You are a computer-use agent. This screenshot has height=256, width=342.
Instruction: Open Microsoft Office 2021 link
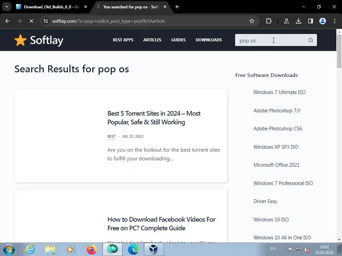[x=276, y=165]
